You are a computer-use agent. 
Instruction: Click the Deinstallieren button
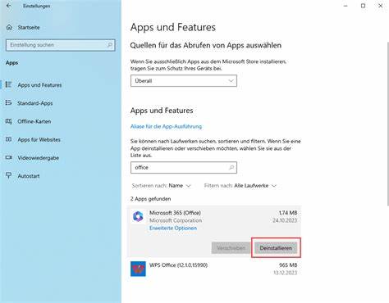click(276, 248)
